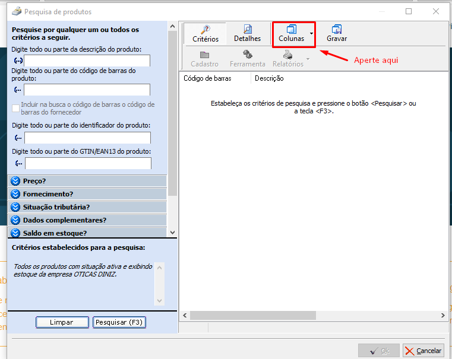The image size is (452, 359).
Task: Toggle the checkbox for código de barras do fornecedor
Action: [x=15, y=109]
